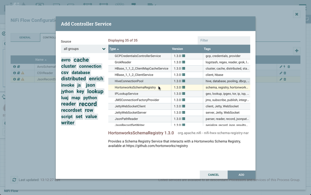
Task: Click the plus icon to add a service
Action: click(x=296, y=50)
